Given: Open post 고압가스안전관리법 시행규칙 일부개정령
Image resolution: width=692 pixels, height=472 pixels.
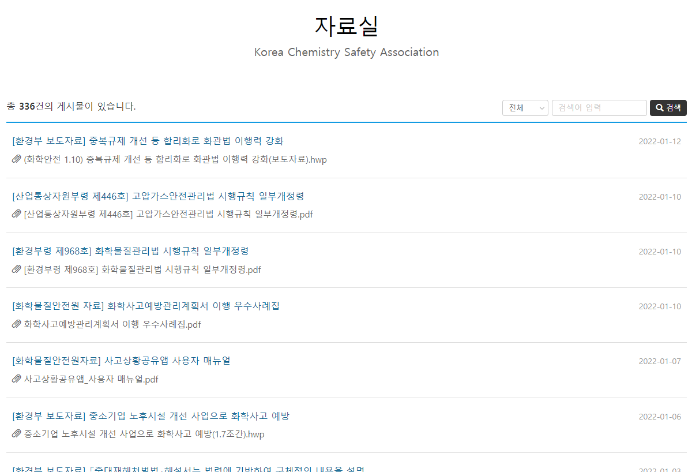Looking at the screenshot, I should (x=158, y=196).
